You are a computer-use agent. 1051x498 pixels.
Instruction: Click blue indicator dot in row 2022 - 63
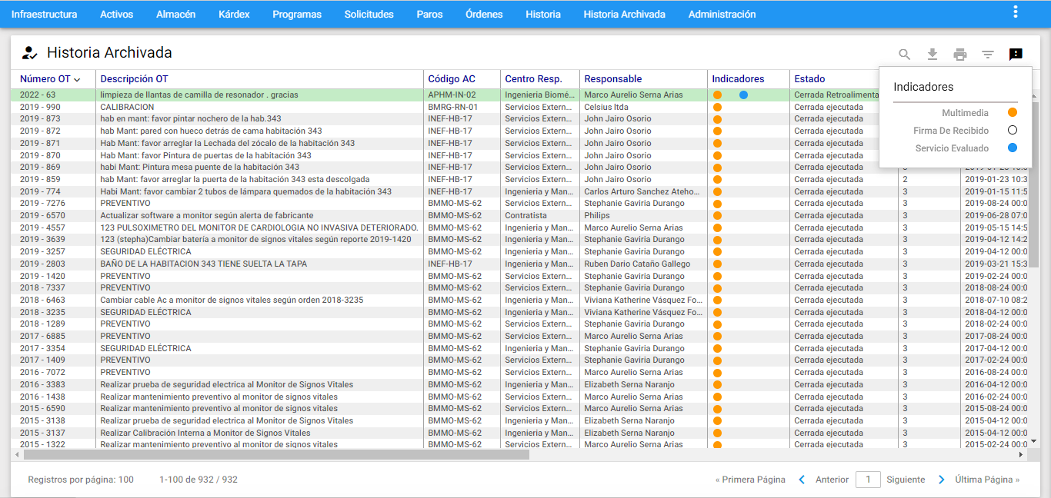(x=743, y=95)
